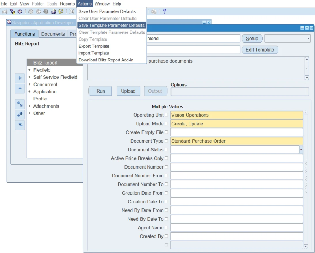Screen dimensions: 315x253
Task: Expand the Other tree node
Action: [29, 113]
